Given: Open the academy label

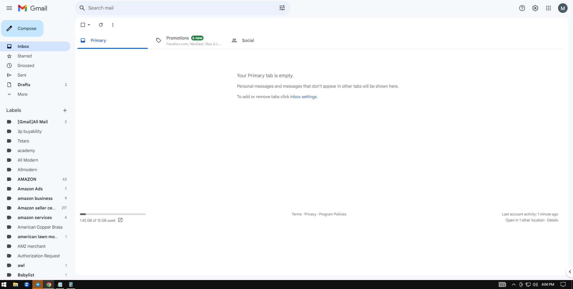Looking at the screenshot, I should pos(35,150).
